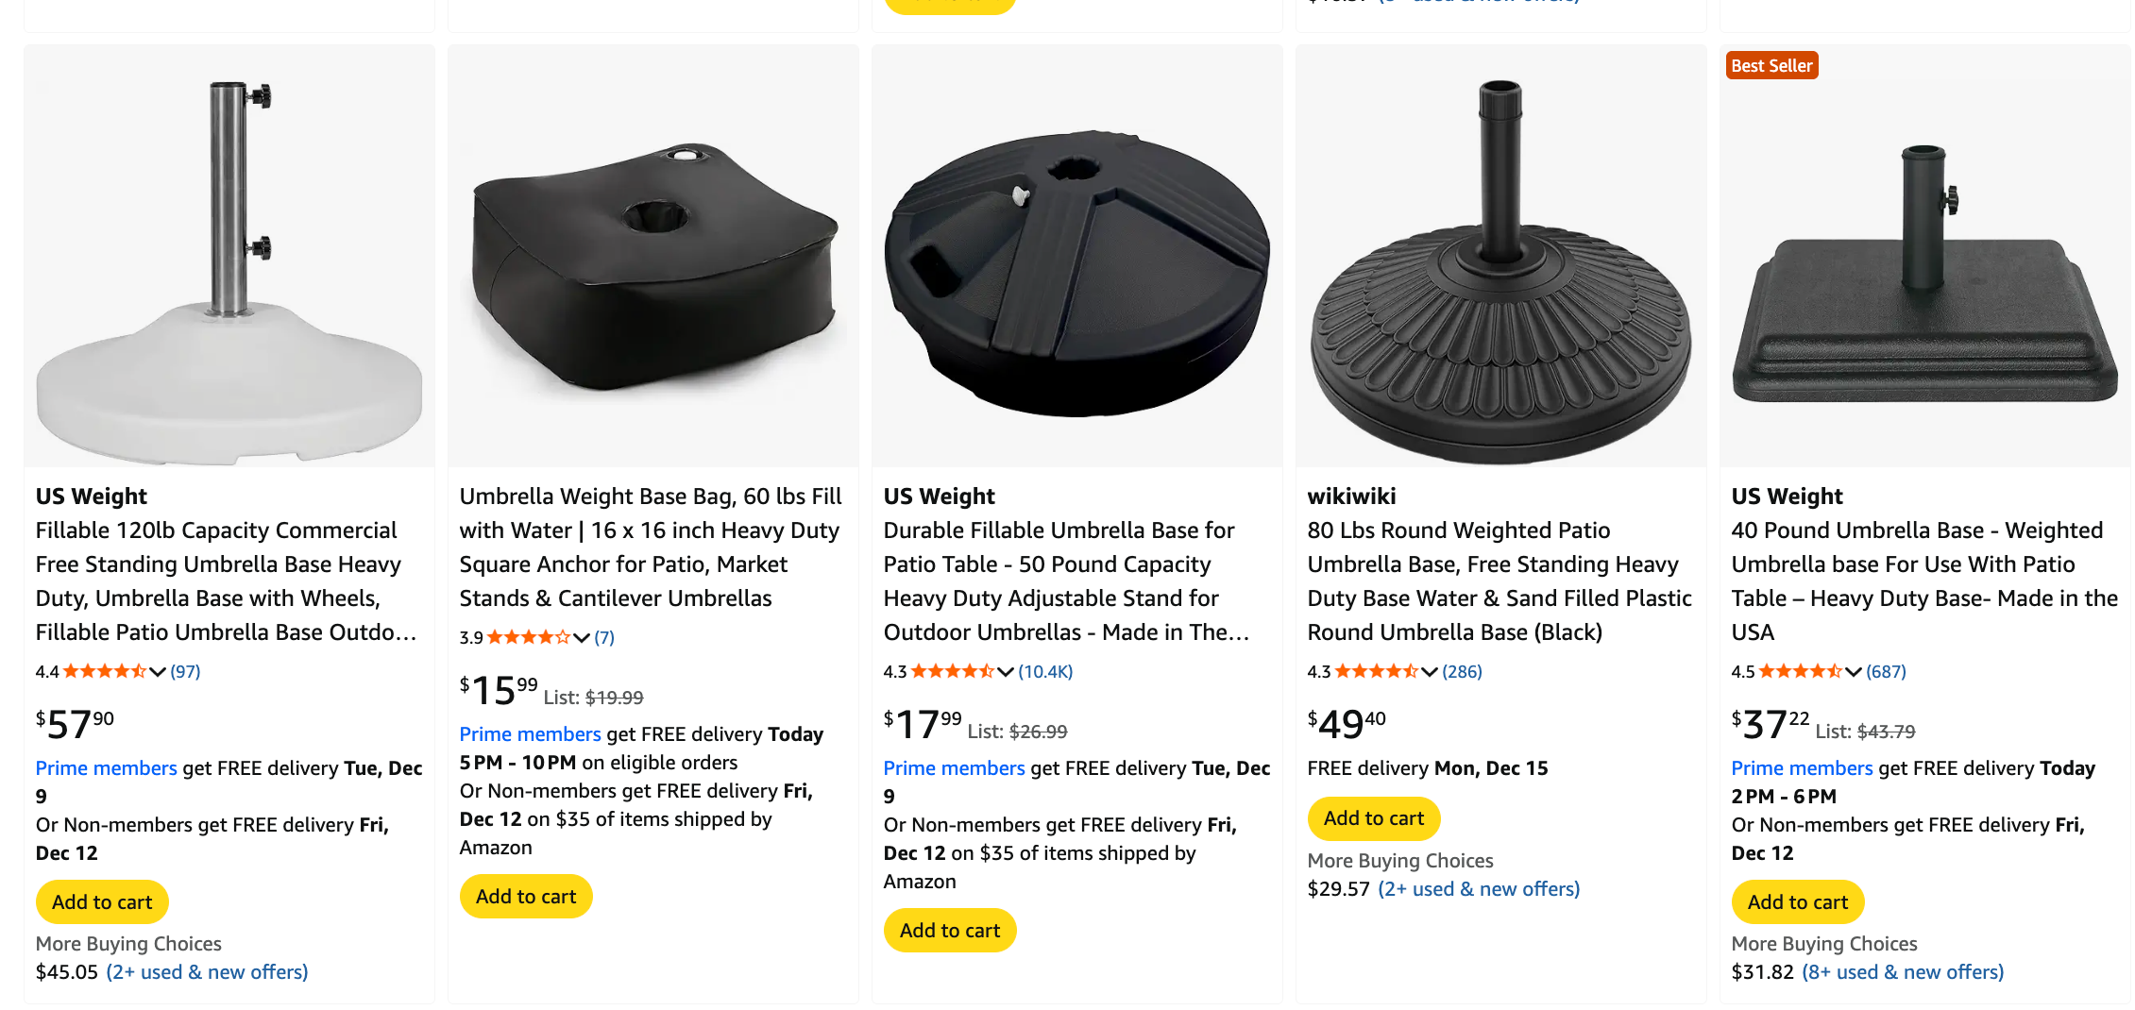The height and width of the screenshot is (1010, 2135).
Task: Click the 4.5 star rating stars
Action: click(1800, 672)
